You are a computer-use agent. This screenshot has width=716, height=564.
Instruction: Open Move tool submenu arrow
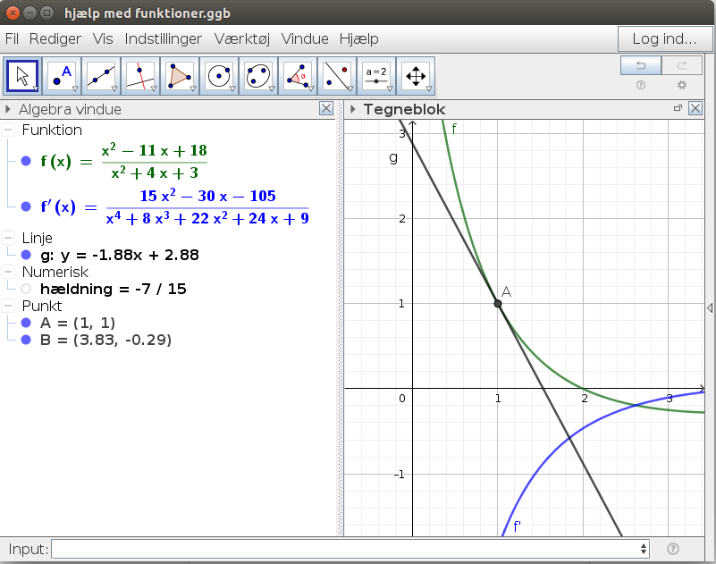pos(36,88)
